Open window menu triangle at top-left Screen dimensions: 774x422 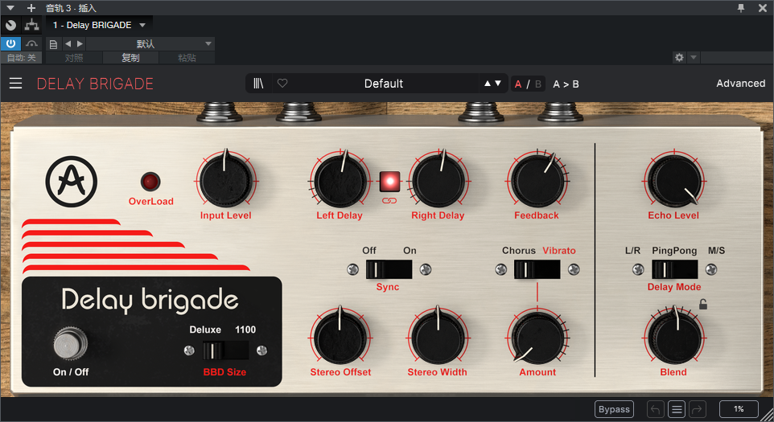(10, 8)
